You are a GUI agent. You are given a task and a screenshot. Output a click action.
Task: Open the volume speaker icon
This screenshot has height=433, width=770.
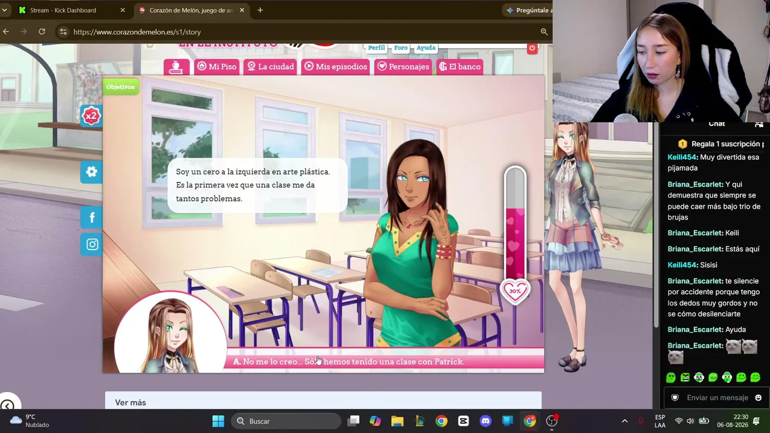[691, 421]
